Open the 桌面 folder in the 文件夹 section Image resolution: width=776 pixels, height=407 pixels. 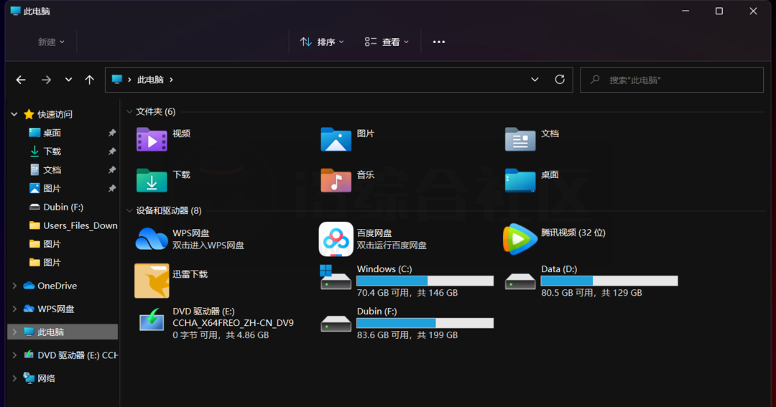click(519, 180)
